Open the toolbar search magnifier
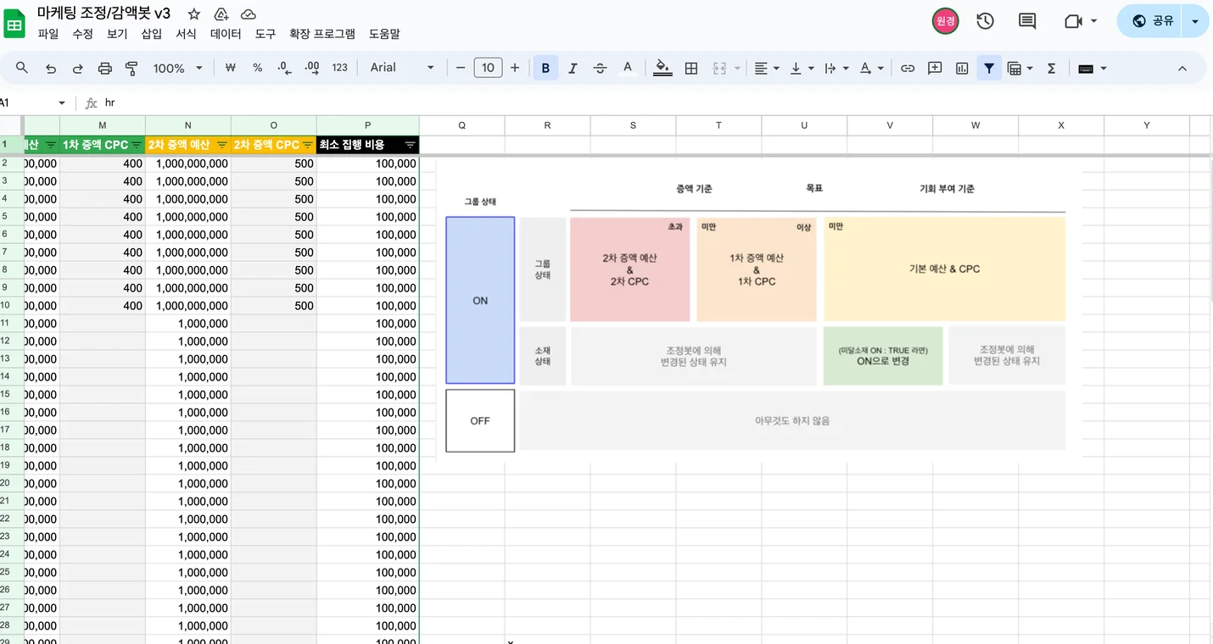 [22, 68]
